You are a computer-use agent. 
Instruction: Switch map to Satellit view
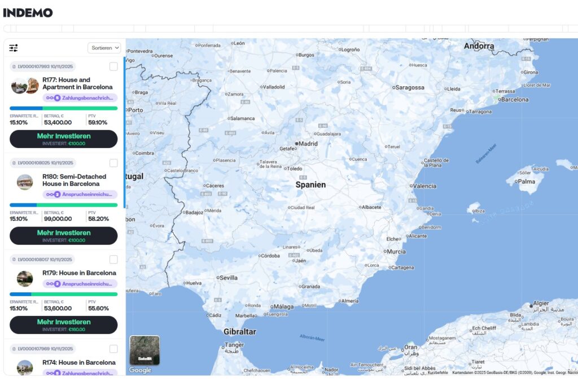(144, 350)
